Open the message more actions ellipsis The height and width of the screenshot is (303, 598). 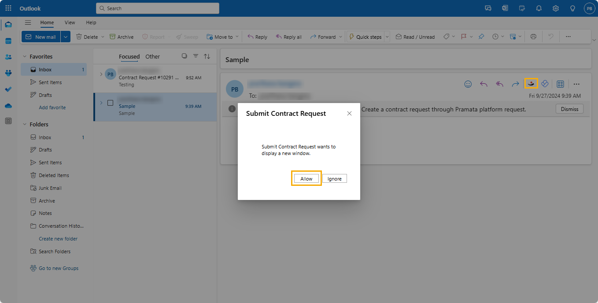[576, 84]
